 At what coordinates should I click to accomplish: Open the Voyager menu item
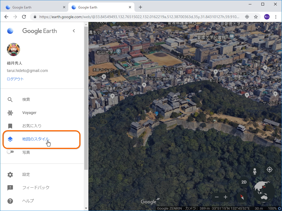click(42, 113)
